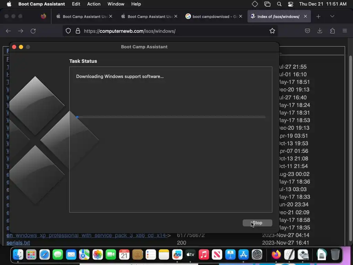Open the Boot Camp Assistant app menu
The image size is (353, 265).
(42, 4)
